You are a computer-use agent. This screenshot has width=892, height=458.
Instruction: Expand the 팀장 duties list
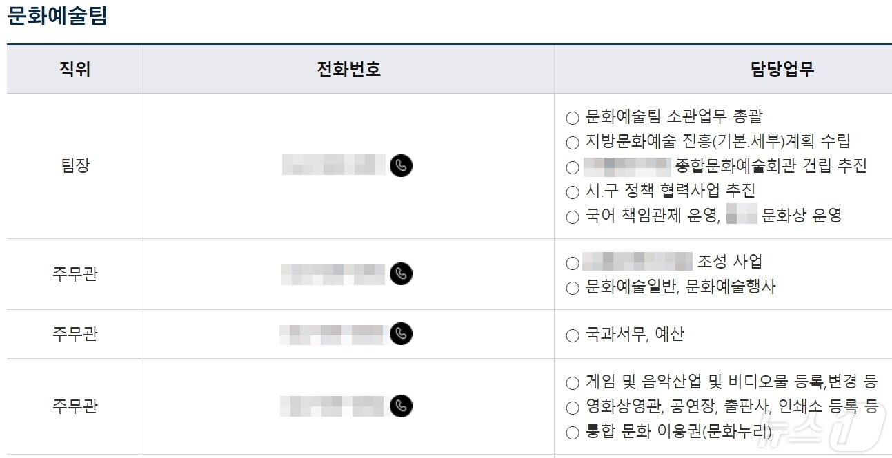(x=717, y=166)
